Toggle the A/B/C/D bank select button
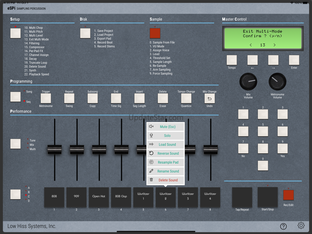312x234 pixels. (16, 194)
